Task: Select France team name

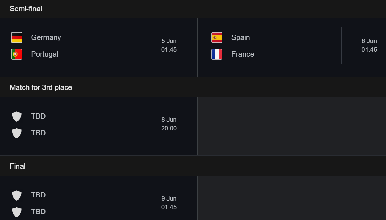Action: pos(243,54)
